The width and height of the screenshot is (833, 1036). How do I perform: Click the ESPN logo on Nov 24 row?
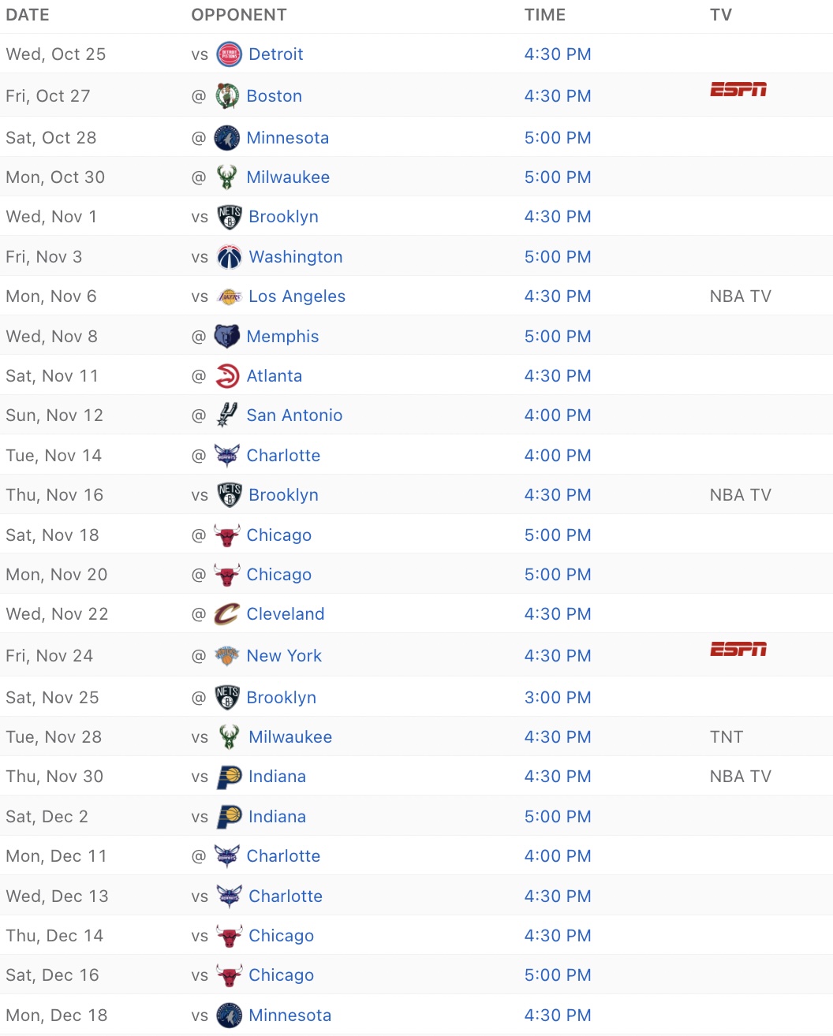click(738, 649)
